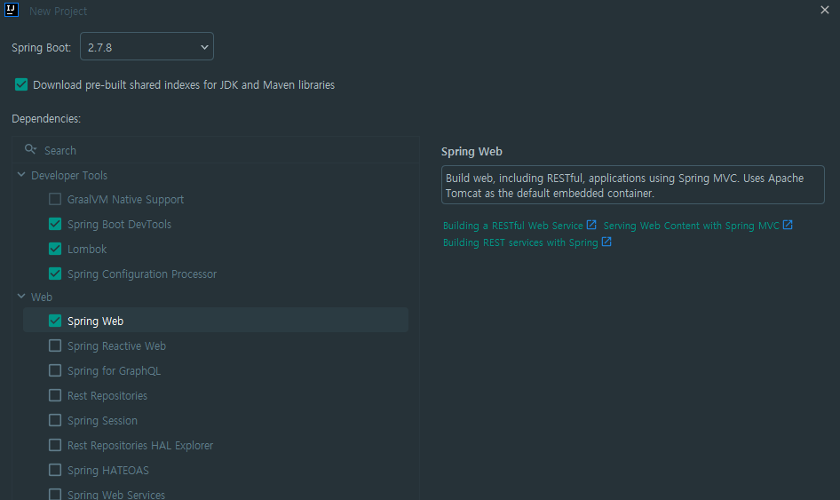Image resolution: width=840 pixels, height=500 pixels.
Task: Click the search magnifier icon in dependencies
Action: 30,149
